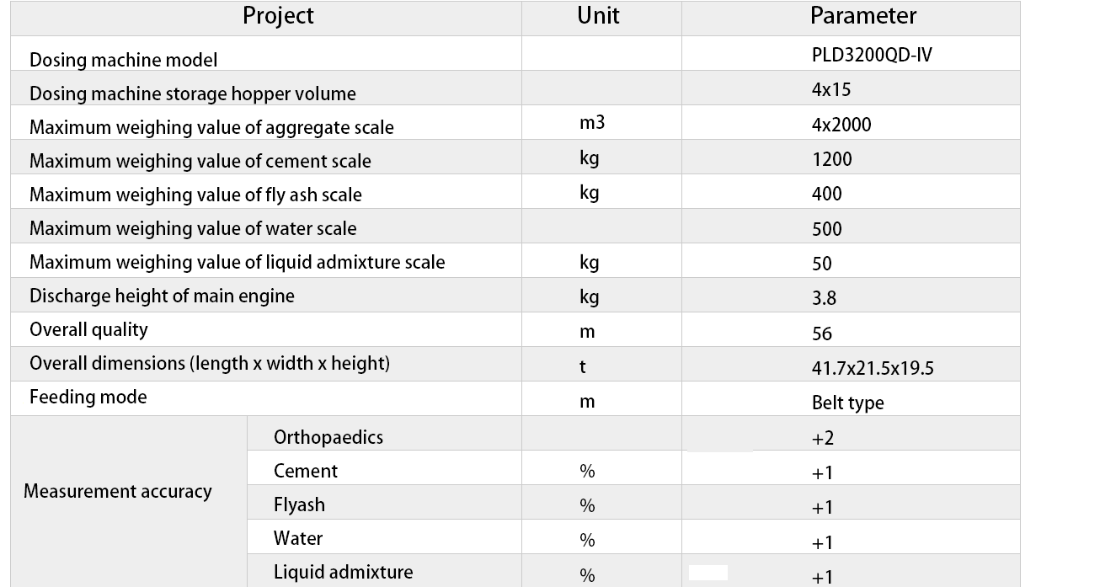Click the Discharge height of main engine label
Viewport: 1100px width, 587px height.
coord(162,296)
